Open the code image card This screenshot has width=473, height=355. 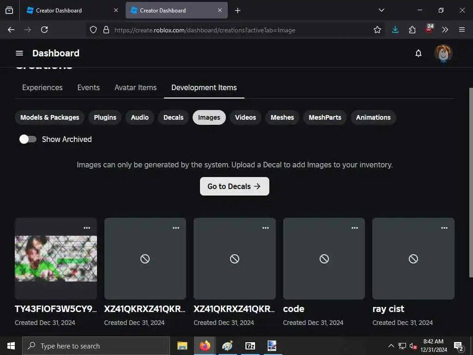[x=324, y=259]
